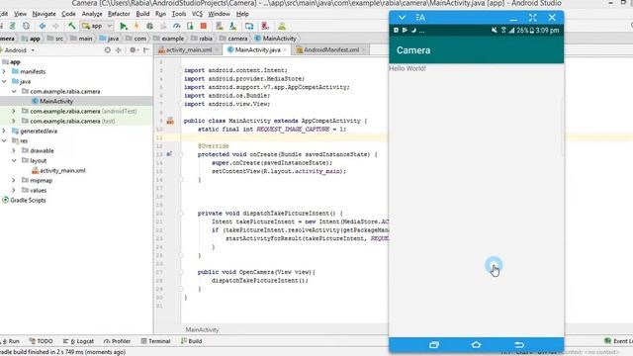This screenshot has height=356, width=633.
Task: Open the Refactor menu
Action: pos(119,14)
